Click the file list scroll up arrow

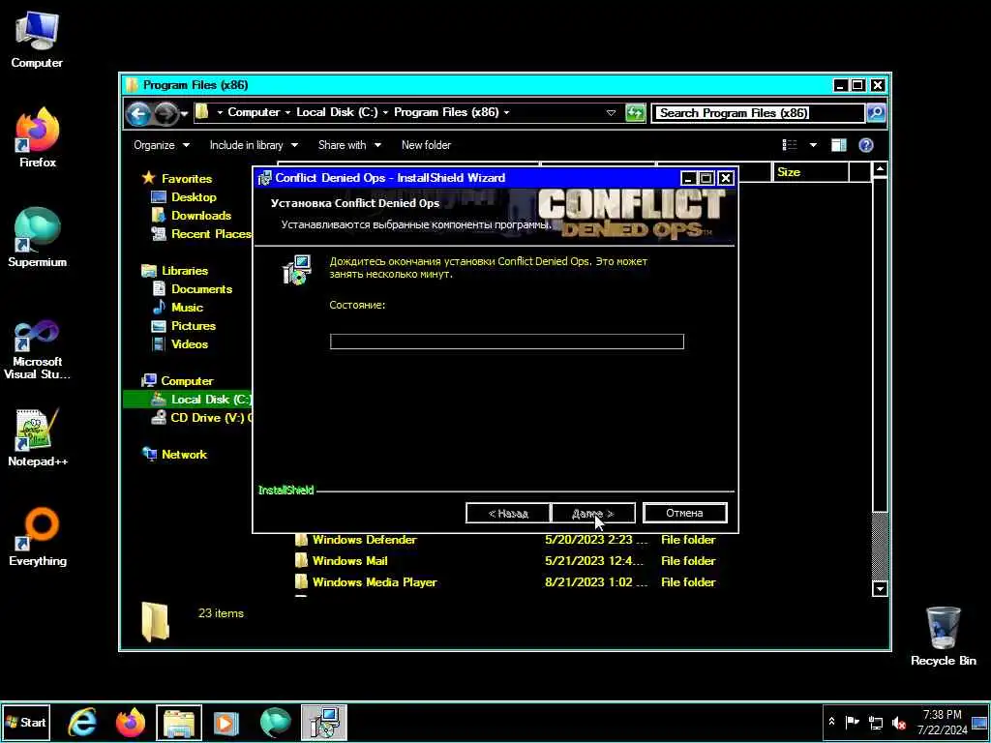[879, 169]
